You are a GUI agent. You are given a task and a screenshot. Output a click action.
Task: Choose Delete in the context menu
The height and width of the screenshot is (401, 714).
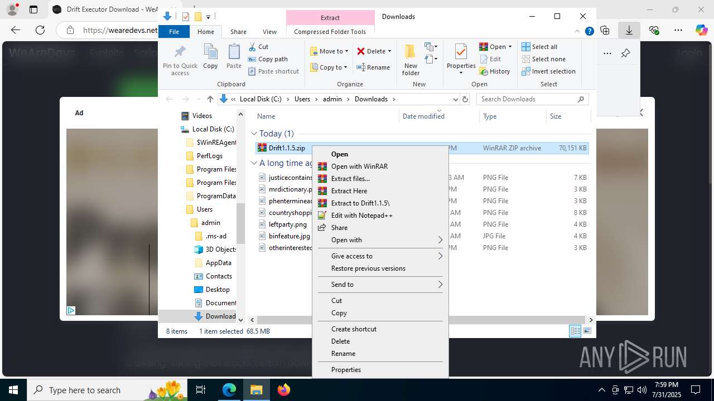[x=380, y=341]
